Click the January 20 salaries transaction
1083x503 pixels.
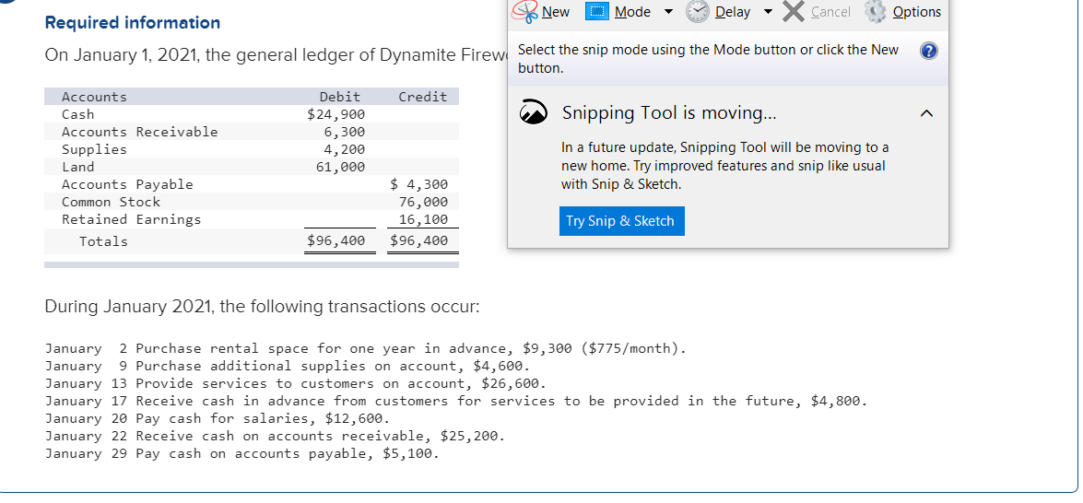(218, 419)
